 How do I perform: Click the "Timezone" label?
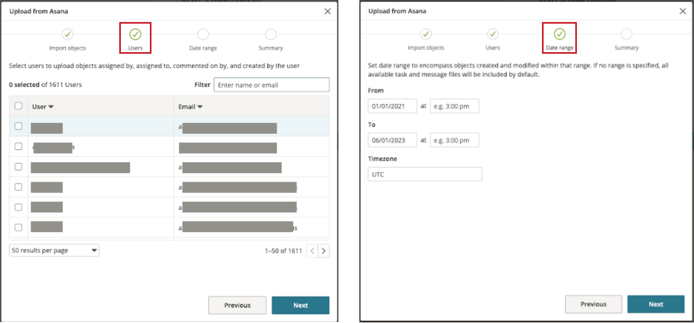382,159
